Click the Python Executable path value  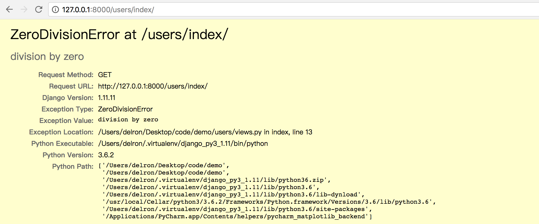coord(183,144)
